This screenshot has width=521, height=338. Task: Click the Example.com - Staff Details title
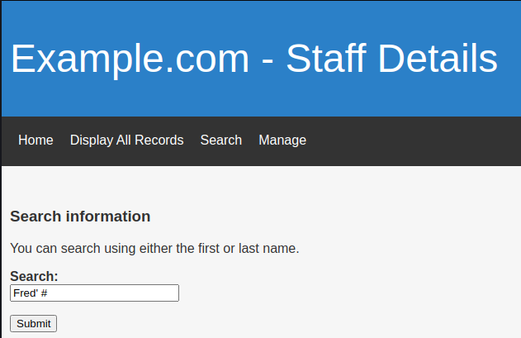point(253,59)
